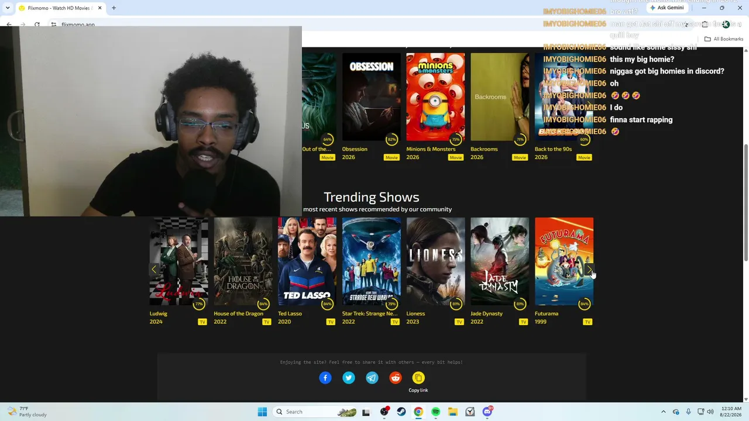The height and width of the screenshot is (421, 749).
Task: Open the All Bookmarks folder
Action: 724,39
